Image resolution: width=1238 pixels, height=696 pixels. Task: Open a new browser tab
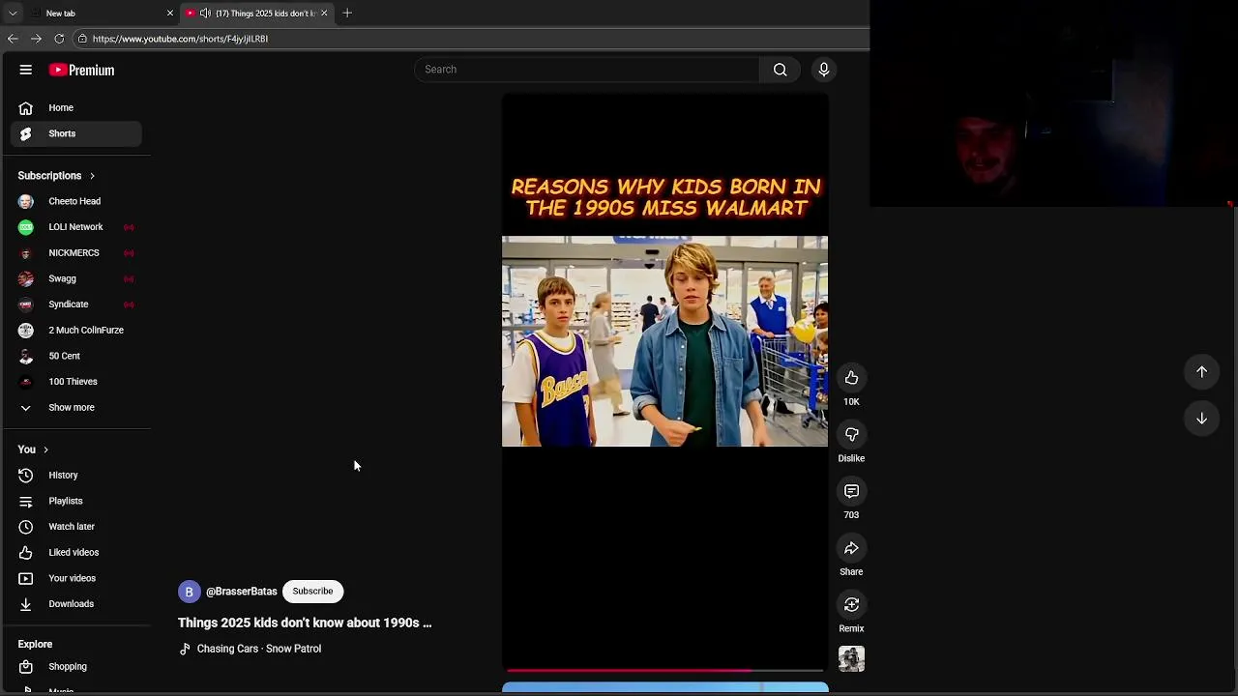click(x=347, y=14)
